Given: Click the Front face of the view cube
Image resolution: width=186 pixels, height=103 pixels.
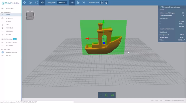Looking at the screenshot, I should click(x=30, y=16).
